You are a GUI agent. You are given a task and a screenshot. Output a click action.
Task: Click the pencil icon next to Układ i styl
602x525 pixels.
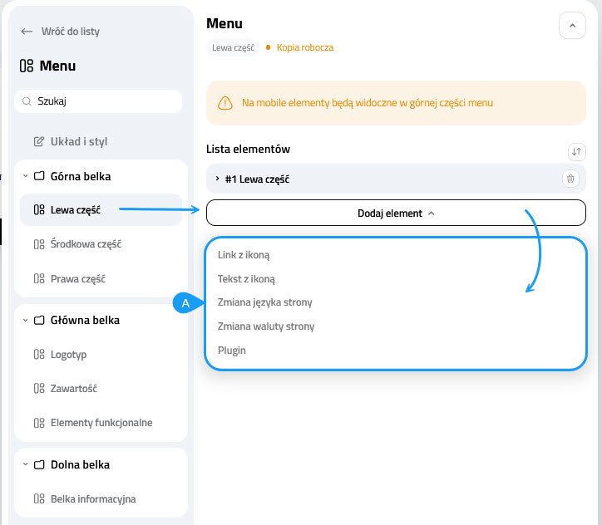point(38,141)
